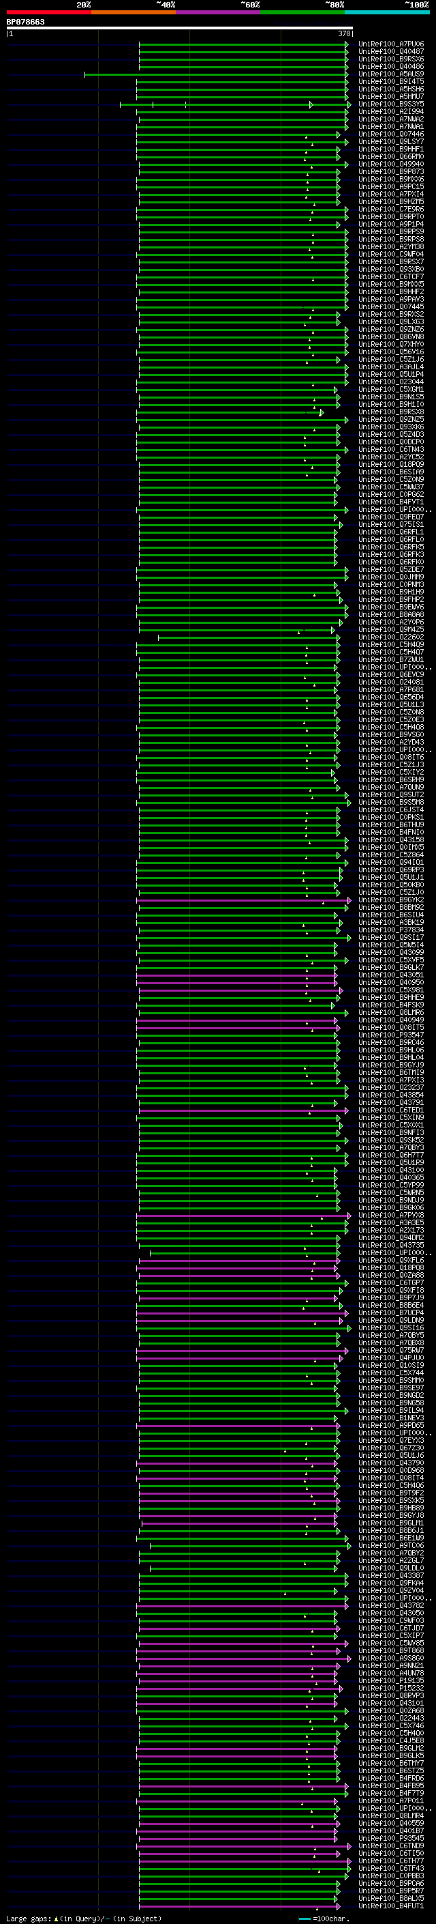Open hit UniRef100_Q8LMR6
Image resolution: width=436 pixels, height=1924 pixels.
point(390,1012)
